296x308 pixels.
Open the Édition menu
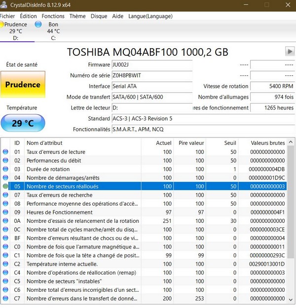(x=28, y=16)
